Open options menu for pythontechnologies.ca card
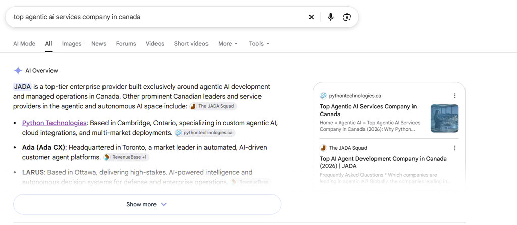Image resolution: width=517 pixels, height=225 pixels. 455,96
